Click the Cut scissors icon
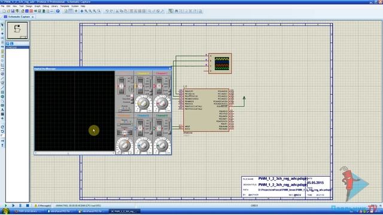Screen dimensions: 383x215 click(117, 11)
